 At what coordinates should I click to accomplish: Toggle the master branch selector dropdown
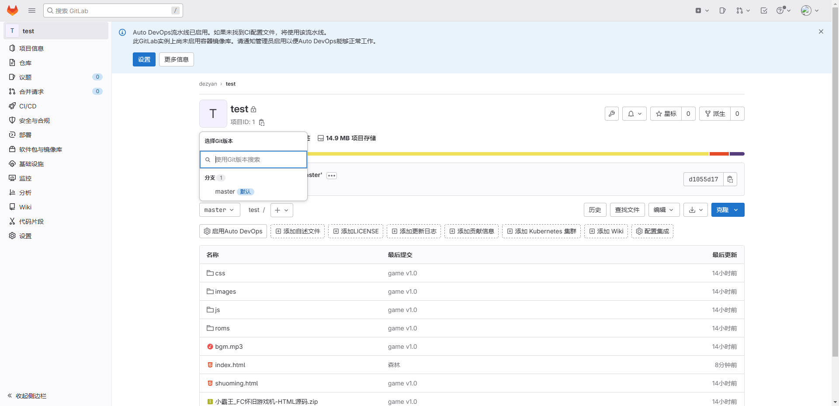click(x=220, y=210)
